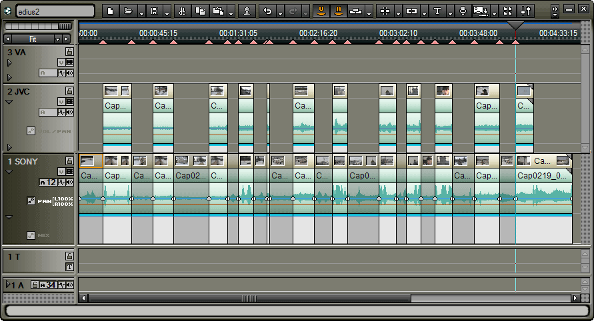Toggle lock on the 3 VA track
Screen dimensions: 594x321
(x=69, y=51)
